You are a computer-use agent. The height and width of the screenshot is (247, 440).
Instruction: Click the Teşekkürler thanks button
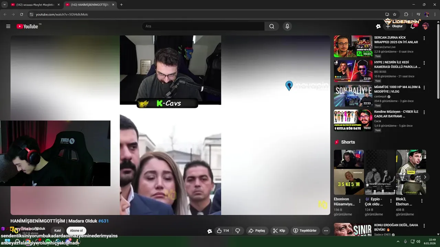[x=305, y=231]
